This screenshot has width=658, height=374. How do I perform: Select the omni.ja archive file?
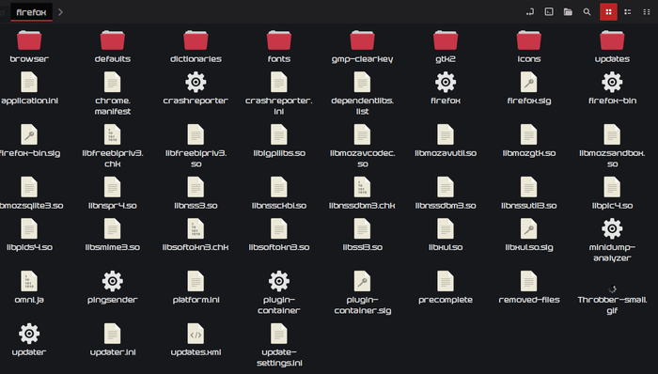29,288
